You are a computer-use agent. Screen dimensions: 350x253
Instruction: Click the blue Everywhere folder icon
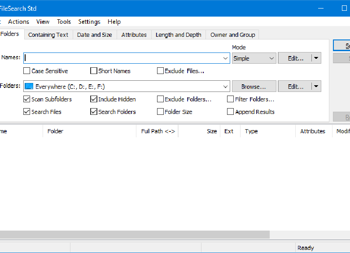[29, 86]
